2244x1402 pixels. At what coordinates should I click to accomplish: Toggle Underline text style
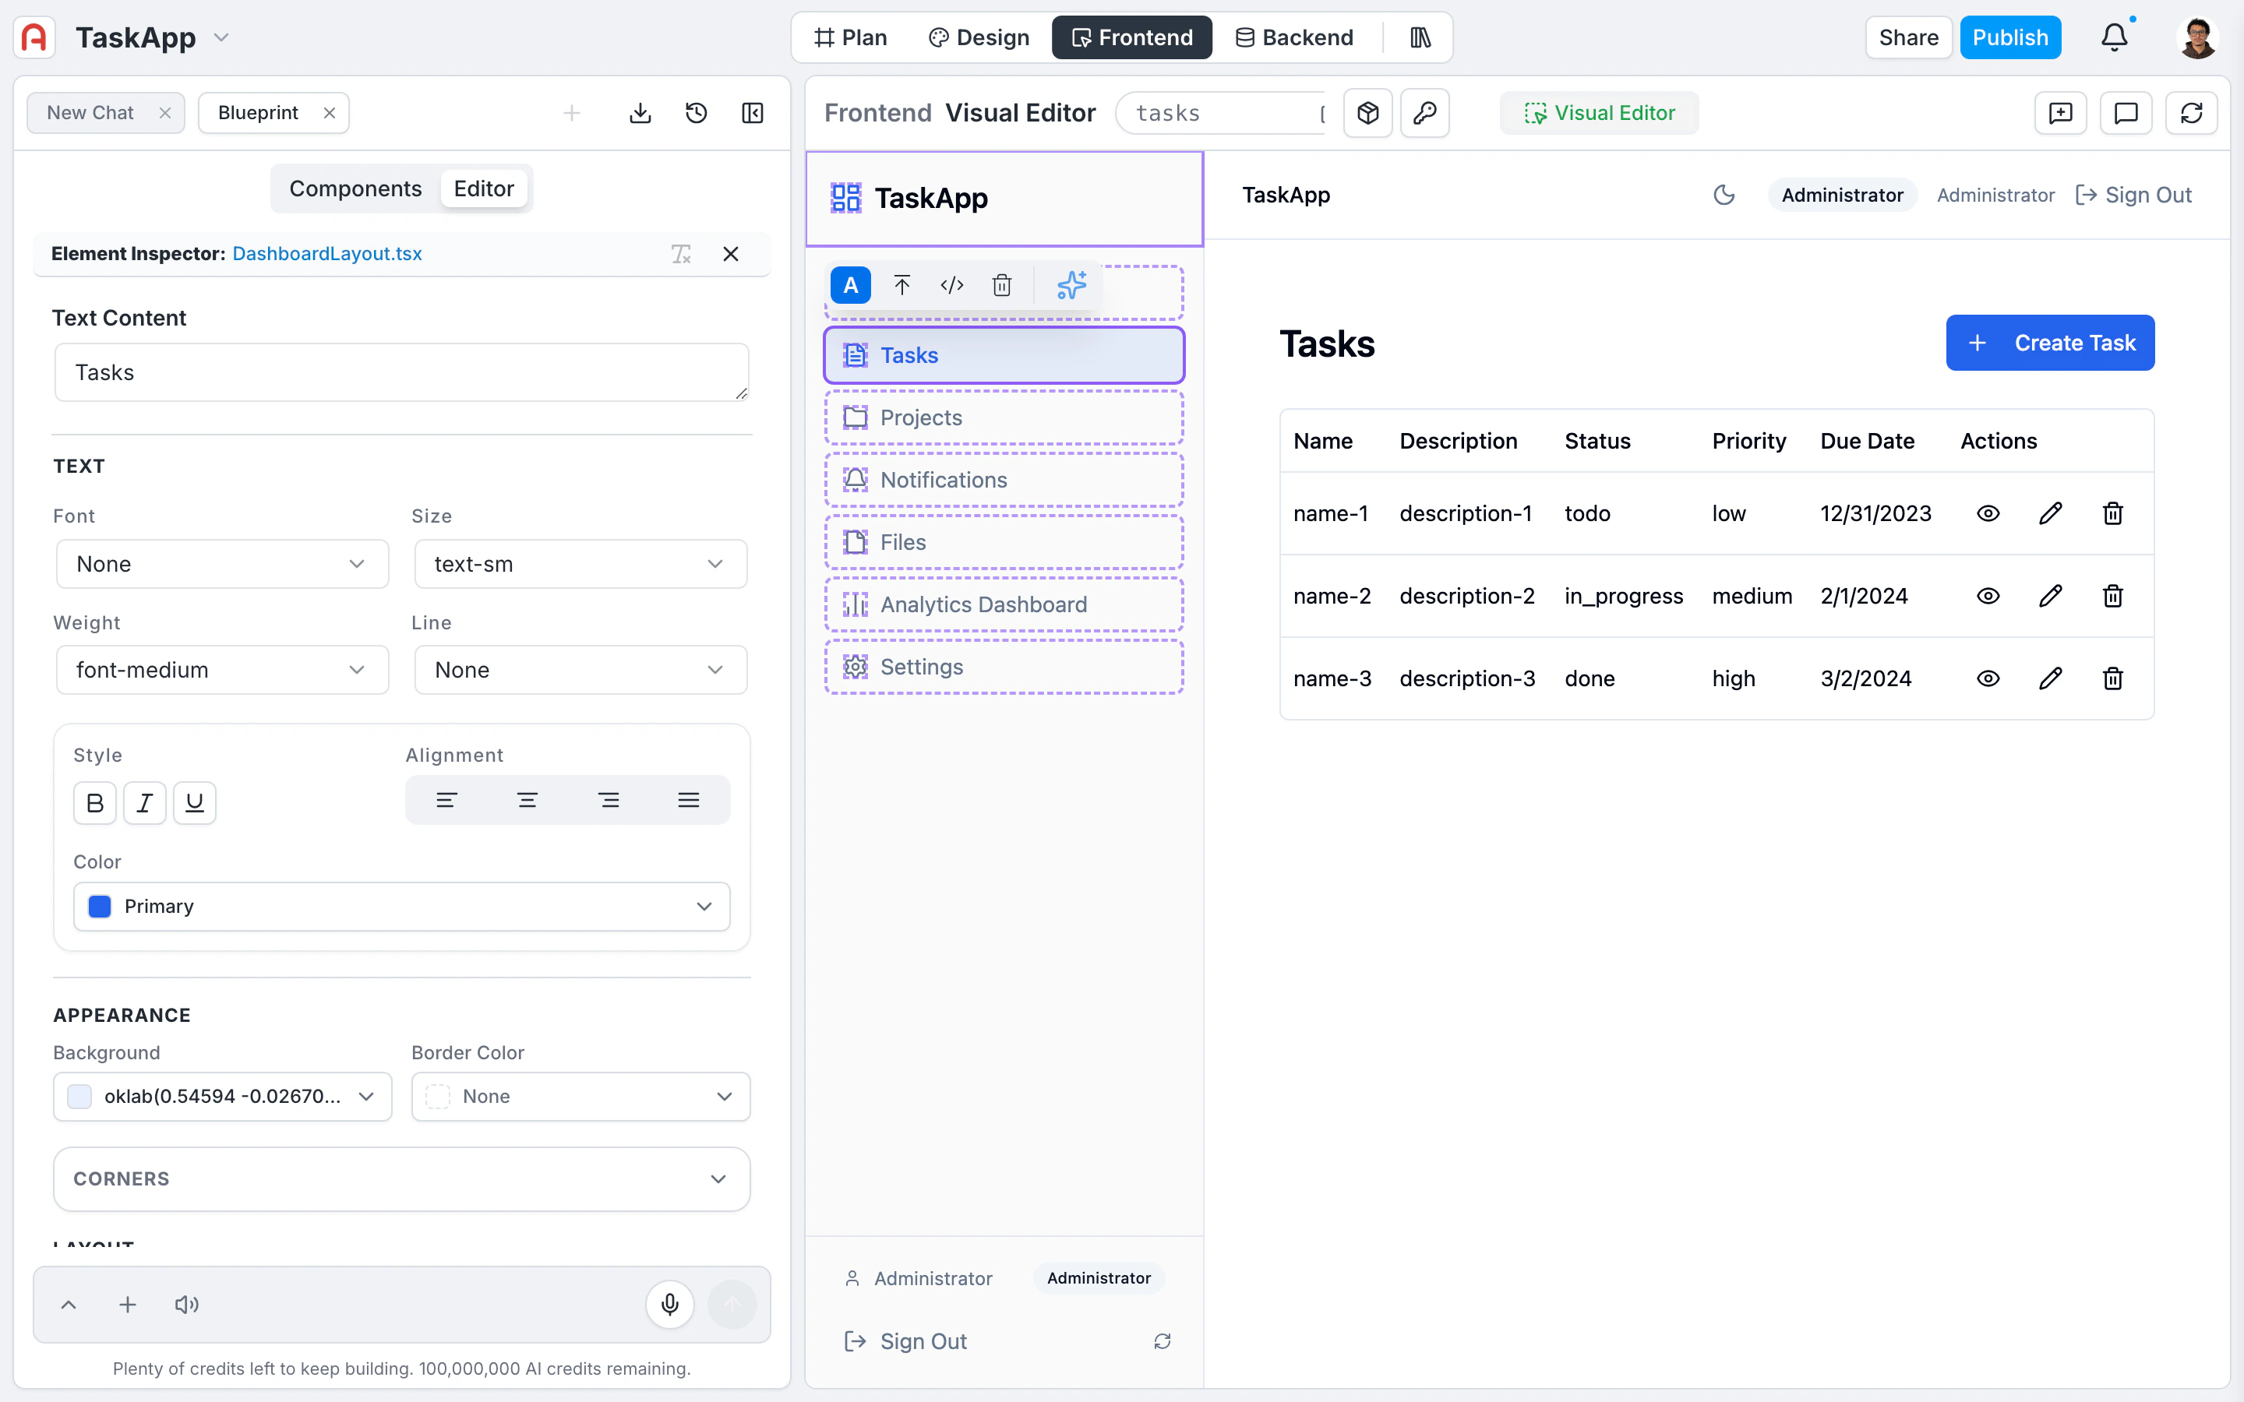click(195, 803)
